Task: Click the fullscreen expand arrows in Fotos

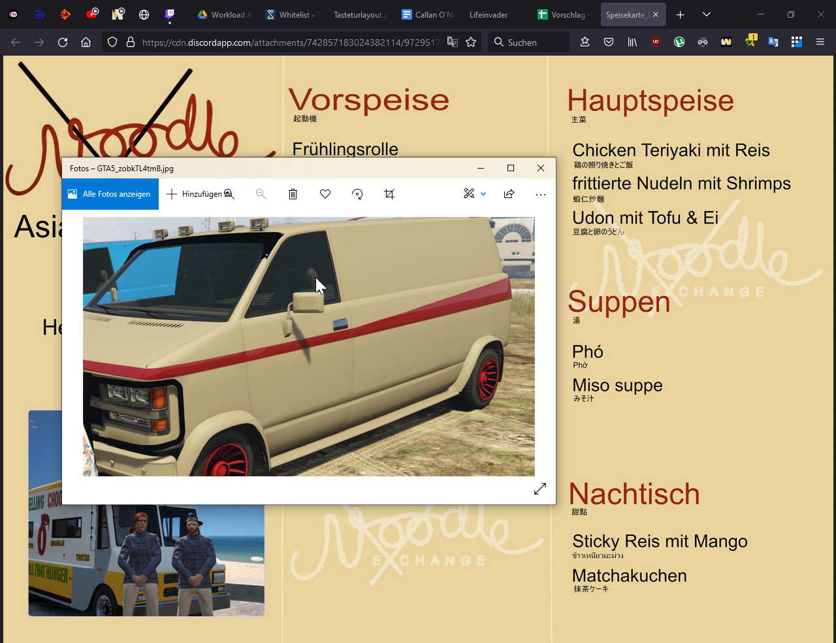Action: pyautogui.click(x=540, y=489)
